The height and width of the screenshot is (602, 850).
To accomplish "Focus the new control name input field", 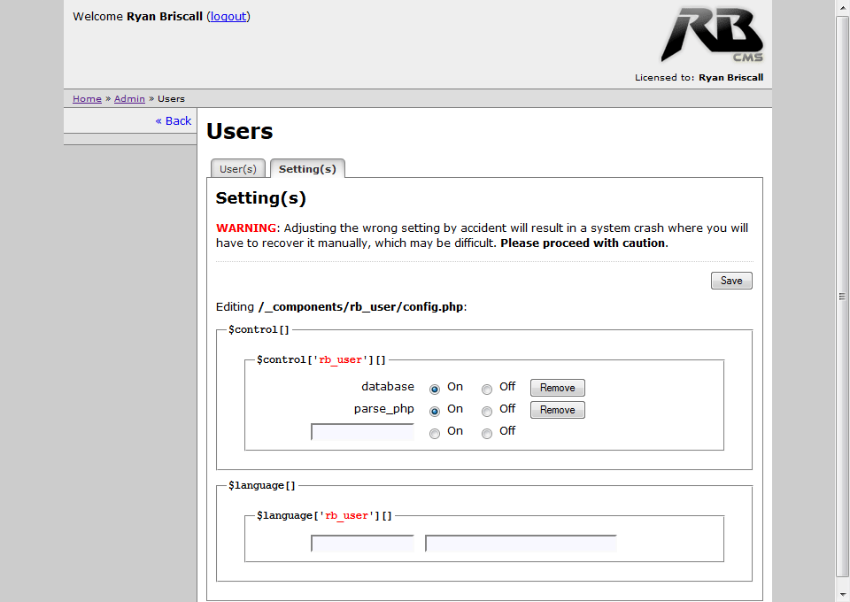I will click(362, 432).
